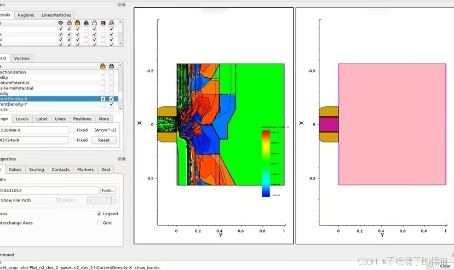Viewport: 454px width, 270px height.
Task: Switch to the Vectors tab
Action: coord(22,58)
